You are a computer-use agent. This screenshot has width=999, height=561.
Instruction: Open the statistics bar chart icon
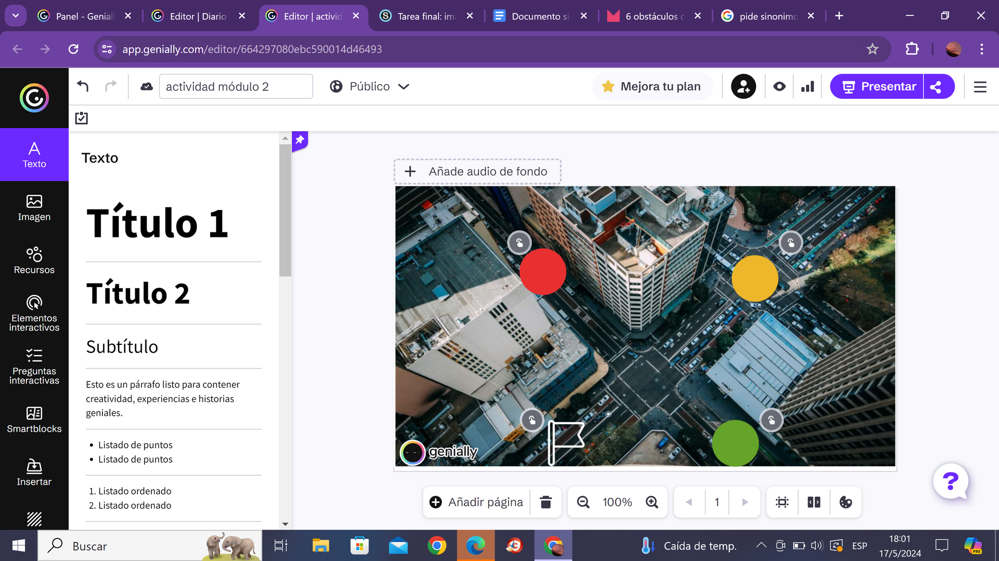[x=807, y=87]
